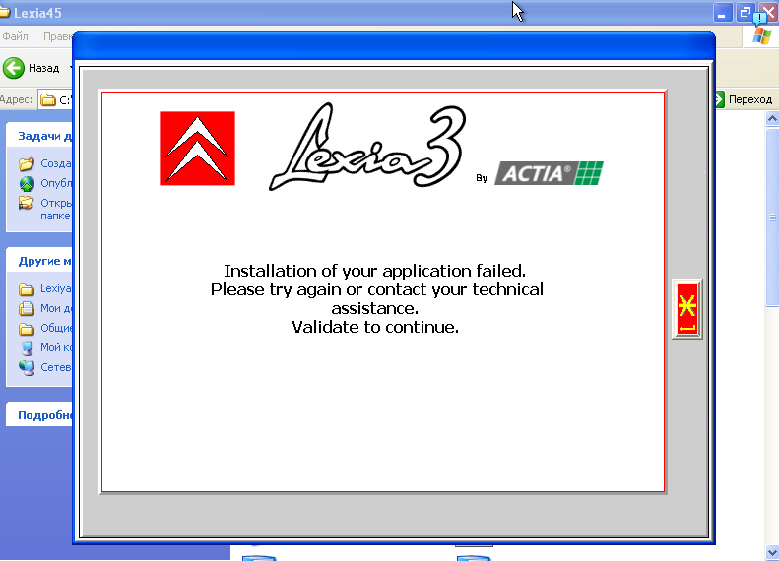Open the Lexiya folder link in sidebar
The height and width of the screenshot is (561, 779).
pyautogui.click(x=55, y=288)
